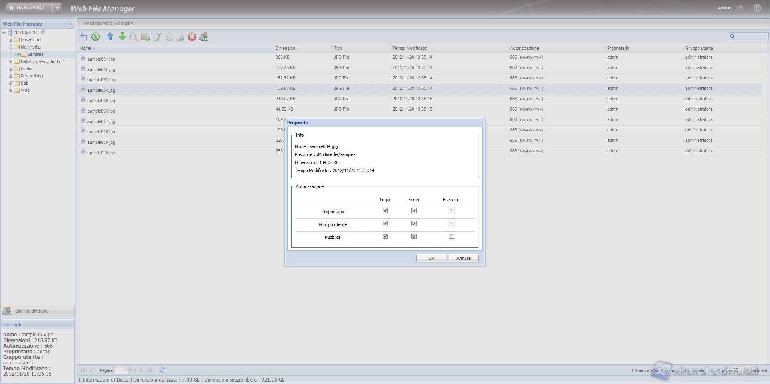Click the share link users toolbar icon
770x384 pixels.
pyautogui.click(x=204, y=37)
